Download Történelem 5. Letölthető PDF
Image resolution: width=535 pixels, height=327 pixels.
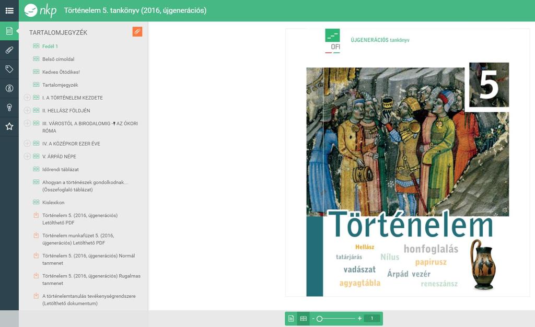(80, 219)
